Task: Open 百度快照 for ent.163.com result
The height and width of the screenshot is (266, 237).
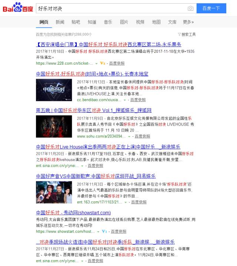Action: (x=139, y=202)
